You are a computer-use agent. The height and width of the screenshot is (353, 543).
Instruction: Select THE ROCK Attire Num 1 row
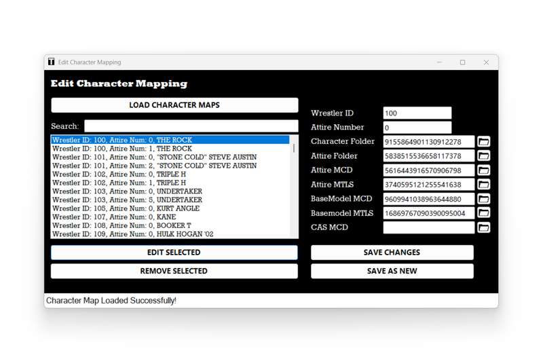(170, 149)
